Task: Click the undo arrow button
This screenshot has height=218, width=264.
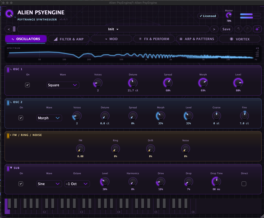Action: [x=239, y=29]
